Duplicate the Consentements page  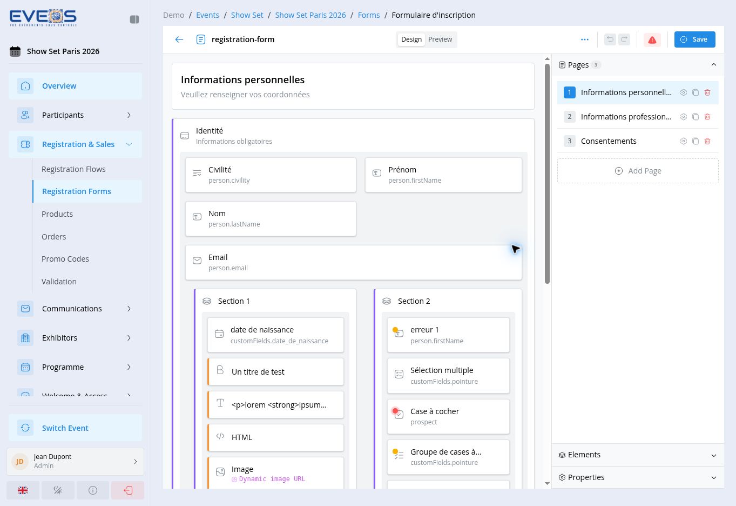(x=696, y=141)
